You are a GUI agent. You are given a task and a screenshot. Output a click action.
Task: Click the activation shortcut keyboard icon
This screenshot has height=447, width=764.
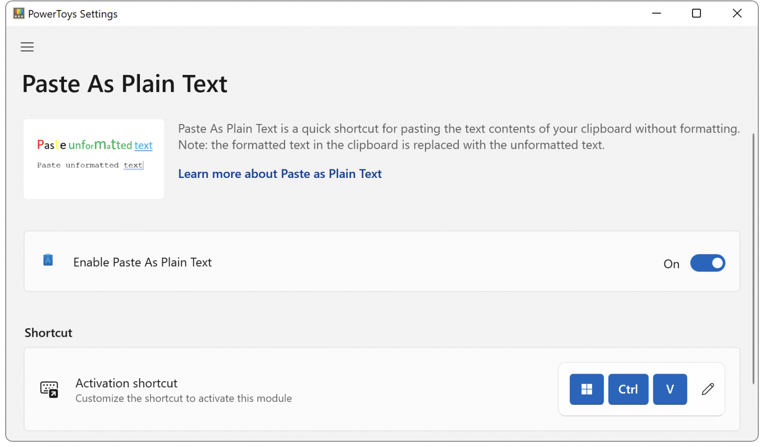[49, 389]
